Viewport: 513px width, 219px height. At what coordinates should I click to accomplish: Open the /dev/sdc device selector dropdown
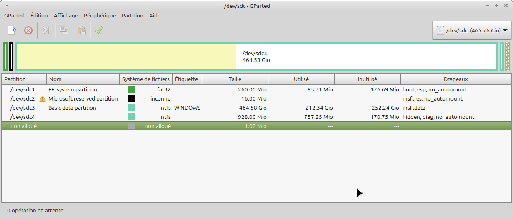(x=472, y=30)
